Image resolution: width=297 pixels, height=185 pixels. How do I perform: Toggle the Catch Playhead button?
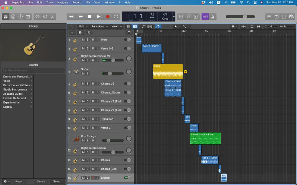[158, 26]
